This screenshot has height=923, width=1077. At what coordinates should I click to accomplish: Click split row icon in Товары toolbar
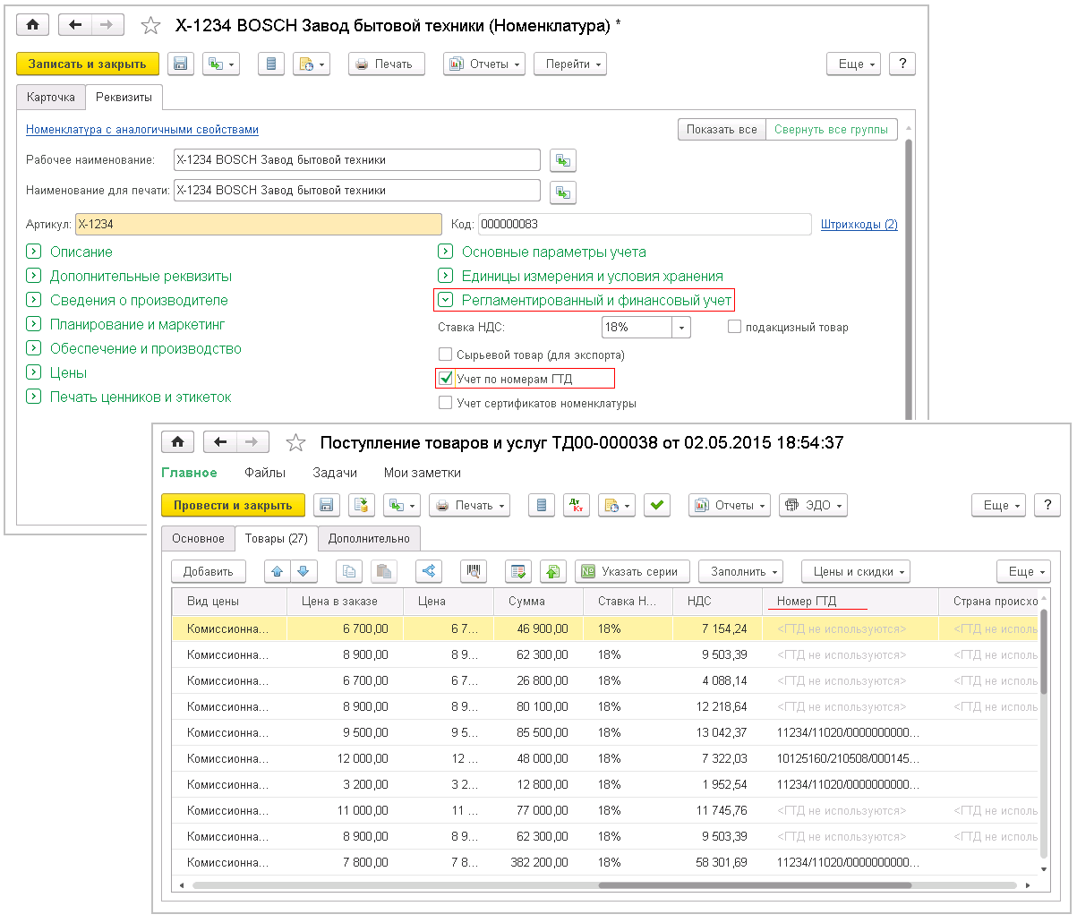pyautogui.click(x=429, y=571)
